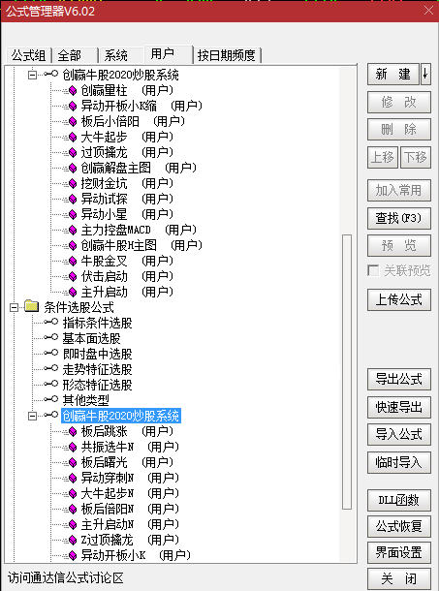This screenshot has width=439, height=591.
Task: Select the 其他类型 tree item
Action: (86, 400)
